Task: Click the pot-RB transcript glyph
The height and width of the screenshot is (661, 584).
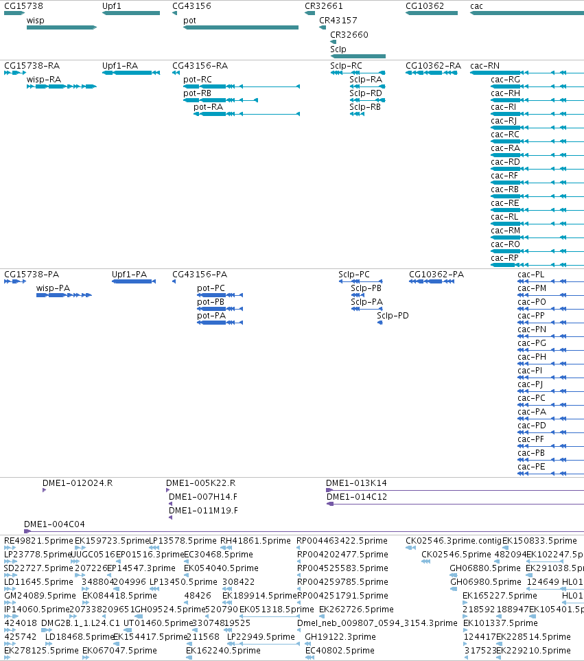Action: tap(220, 100)
